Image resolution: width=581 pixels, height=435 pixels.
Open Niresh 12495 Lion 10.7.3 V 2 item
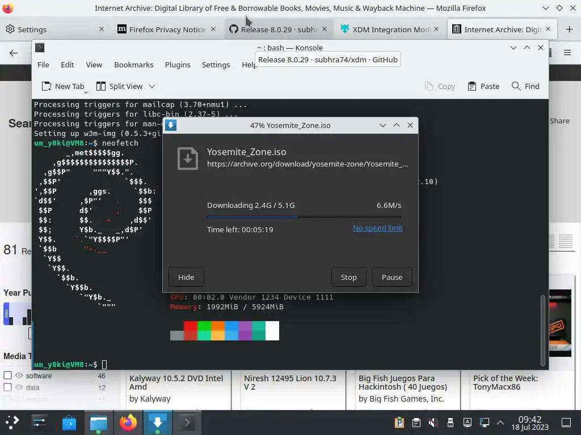point(290,382)
